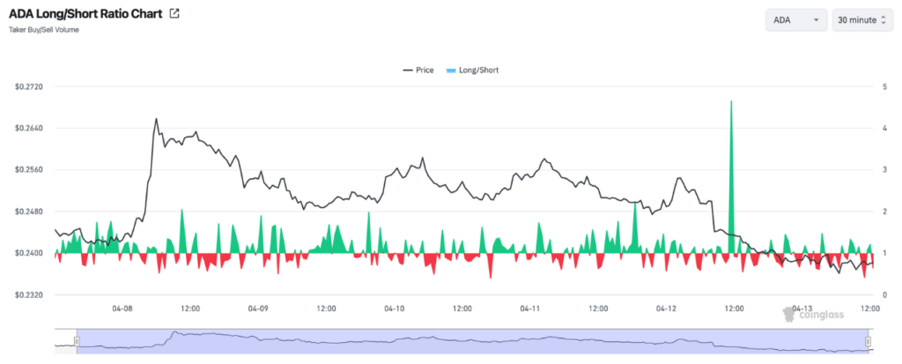Image resolution: width=902 pixels, height=364 pixels.
Task: Click the $0.2720 price axis label
Action: click(x=29, y=86)
